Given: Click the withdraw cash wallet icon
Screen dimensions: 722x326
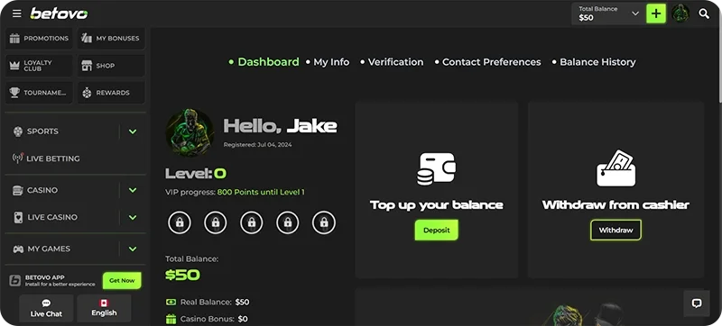Looking at the screenshot, I should pyautogui.click(x=616, y=168).
